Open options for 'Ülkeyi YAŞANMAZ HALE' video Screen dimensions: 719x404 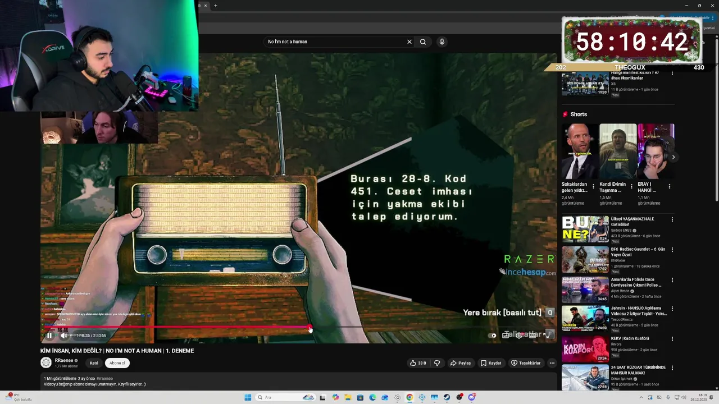(672, 219)
